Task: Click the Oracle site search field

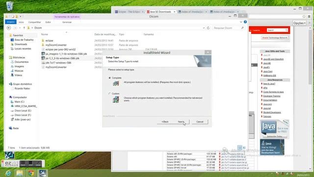Action: click(277, 30)
